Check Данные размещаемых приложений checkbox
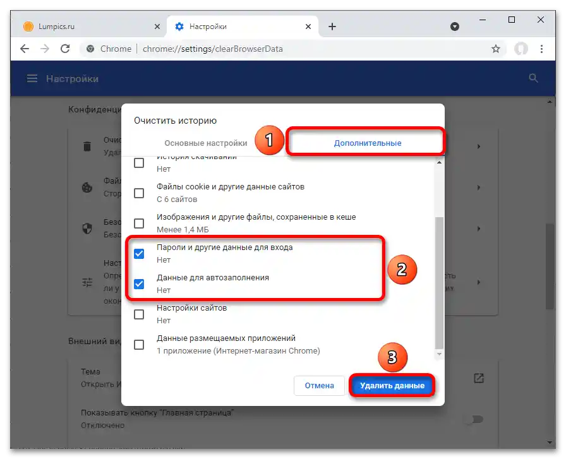Screen dimensions: 566x459 pos(139,345)
